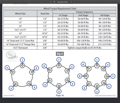Viewport: 120px width, 103px height.
Task: Click the 3rd Stage column header
Action: pos(105,15)
